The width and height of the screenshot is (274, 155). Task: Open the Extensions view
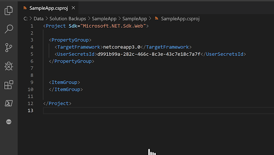[x=9, y=85]
